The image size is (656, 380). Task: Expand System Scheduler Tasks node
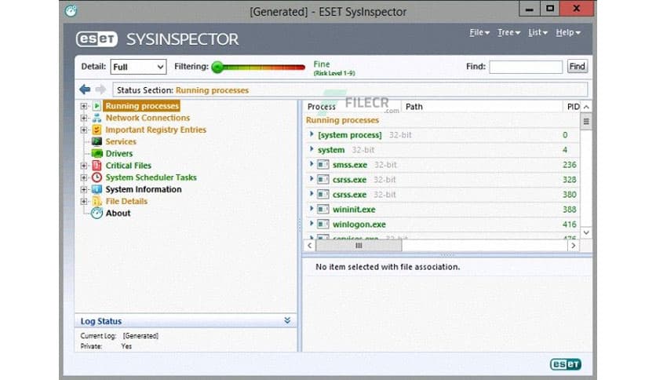[84, 178]
